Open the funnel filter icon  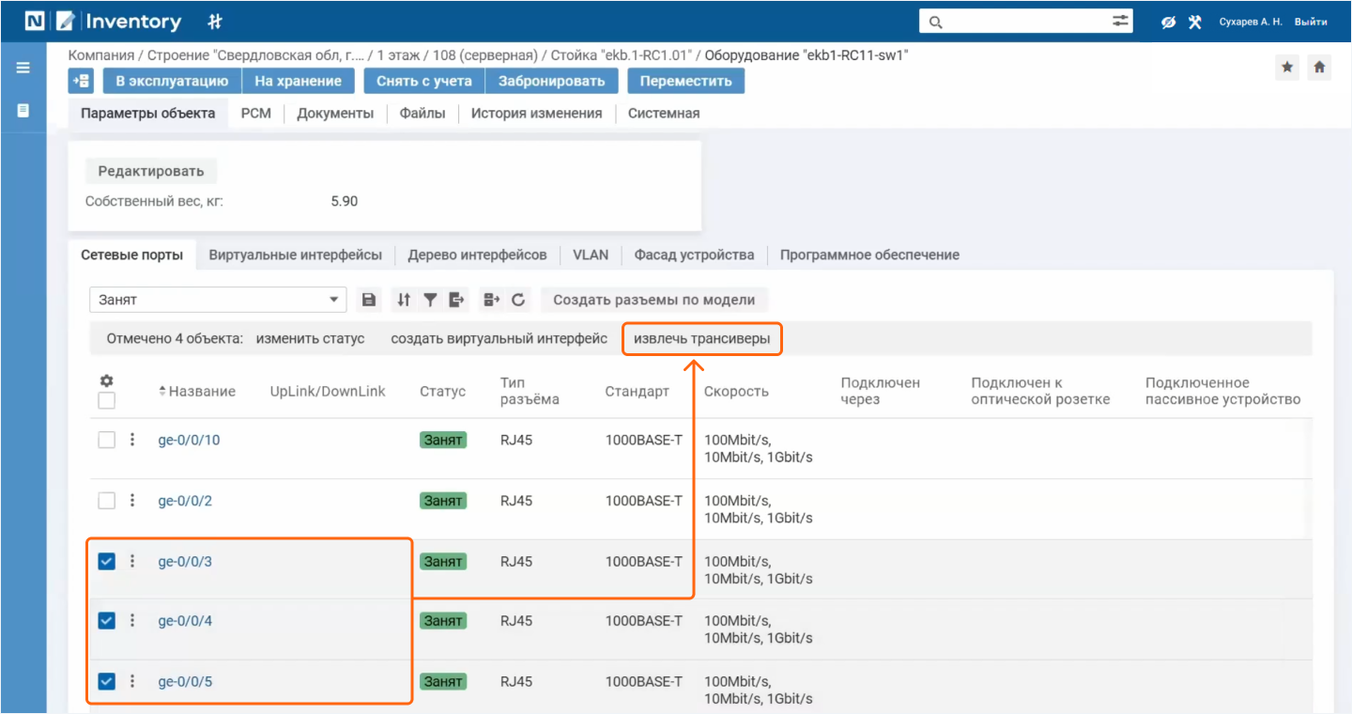tap(430, 300)
